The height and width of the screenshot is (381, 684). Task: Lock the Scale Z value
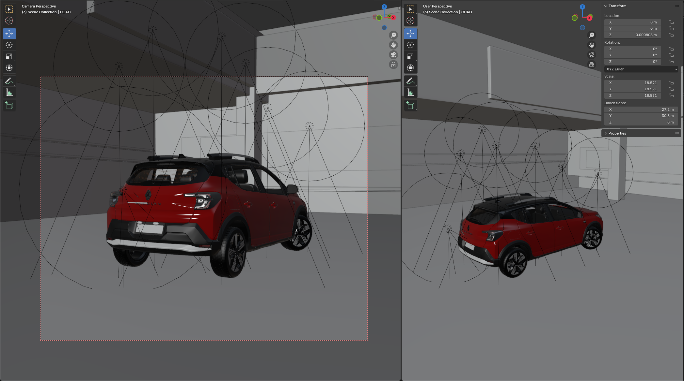(x=671, y=95)
